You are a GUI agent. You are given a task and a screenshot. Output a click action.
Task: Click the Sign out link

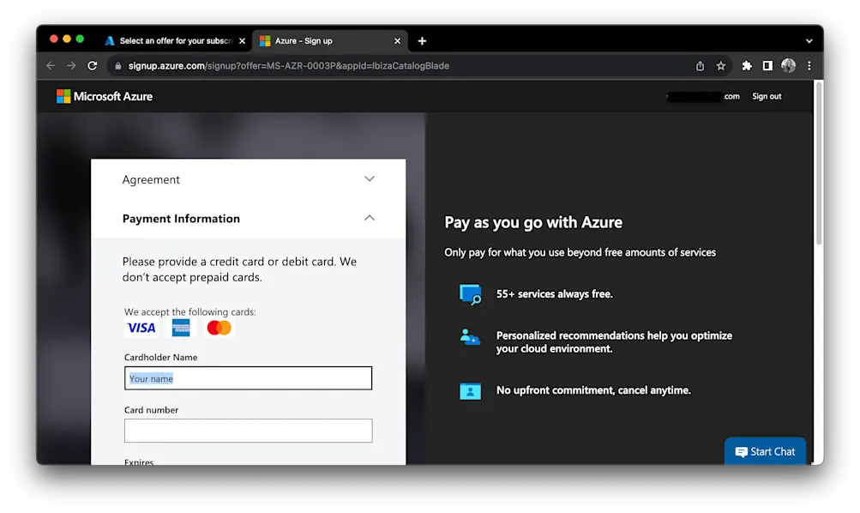click(766, 96)
